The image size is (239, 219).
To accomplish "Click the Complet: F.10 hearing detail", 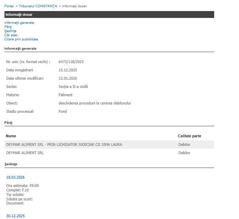I will tap(17, 190).
